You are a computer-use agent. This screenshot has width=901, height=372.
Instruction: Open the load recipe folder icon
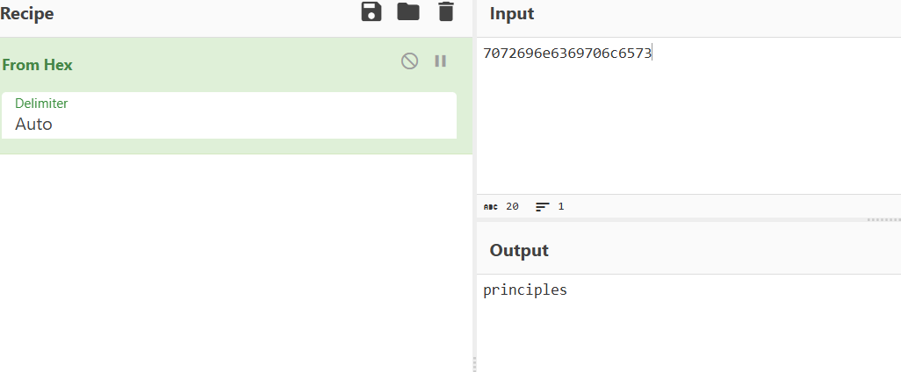pyautogui.click(x=408, y=11)
